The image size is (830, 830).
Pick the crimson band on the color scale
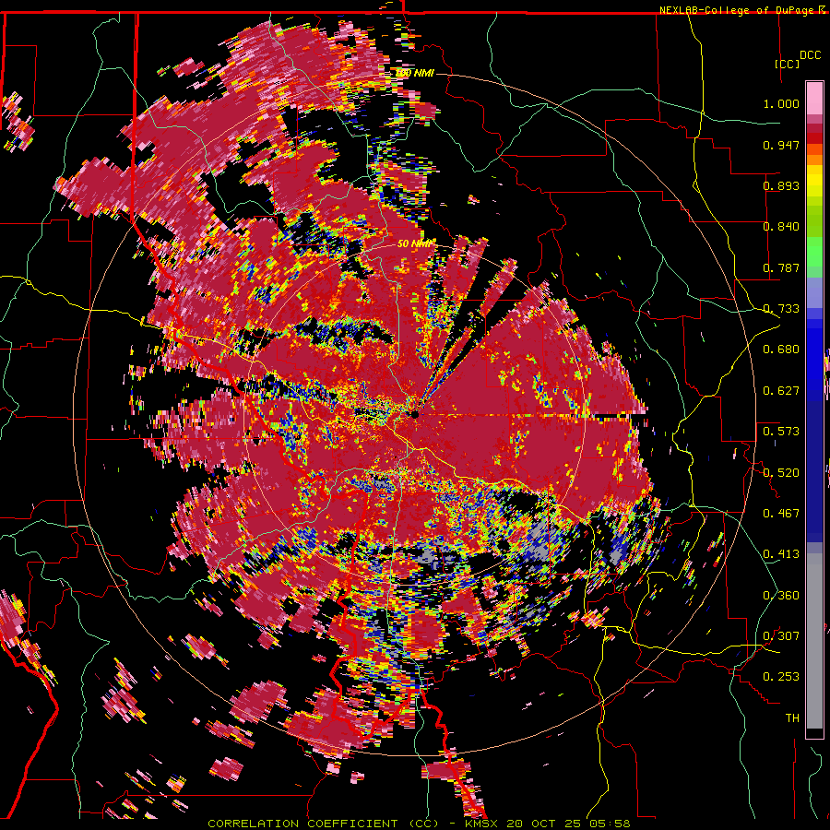(814, 127)
